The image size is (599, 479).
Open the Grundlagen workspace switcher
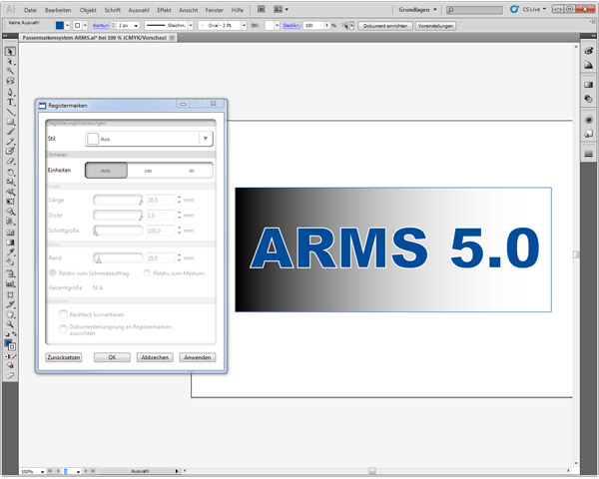pos(417,10)
